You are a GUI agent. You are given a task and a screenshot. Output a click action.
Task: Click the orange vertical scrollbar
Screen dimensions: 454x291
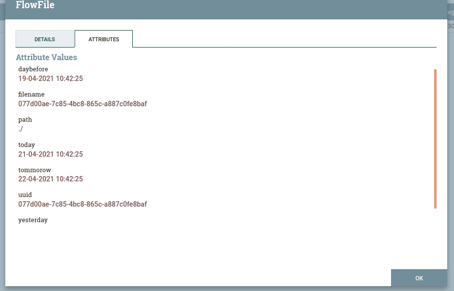tap(435, 139)
